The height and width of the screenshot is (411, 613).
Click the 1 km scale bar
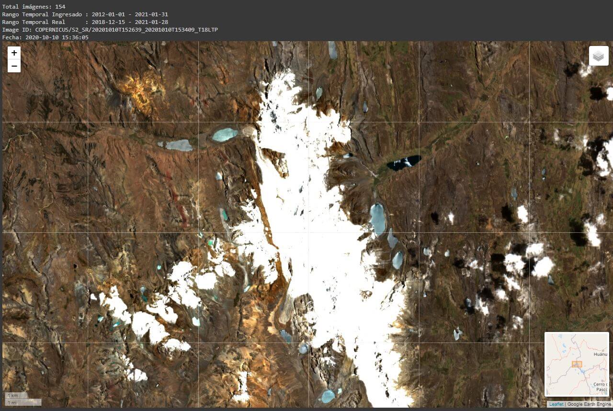coord(16,396)
